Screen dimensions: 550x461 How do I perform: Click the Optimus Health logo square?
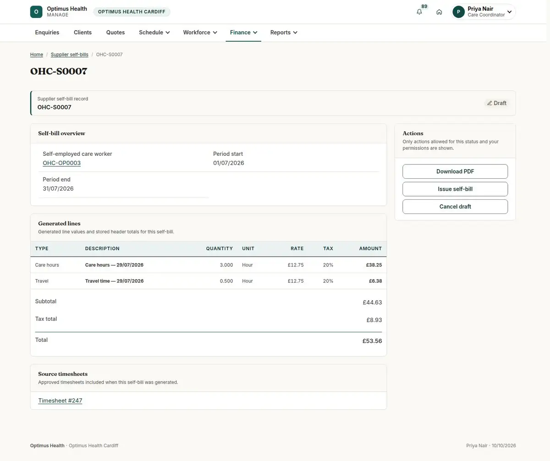pyautogui.click(x=36, y=12)
